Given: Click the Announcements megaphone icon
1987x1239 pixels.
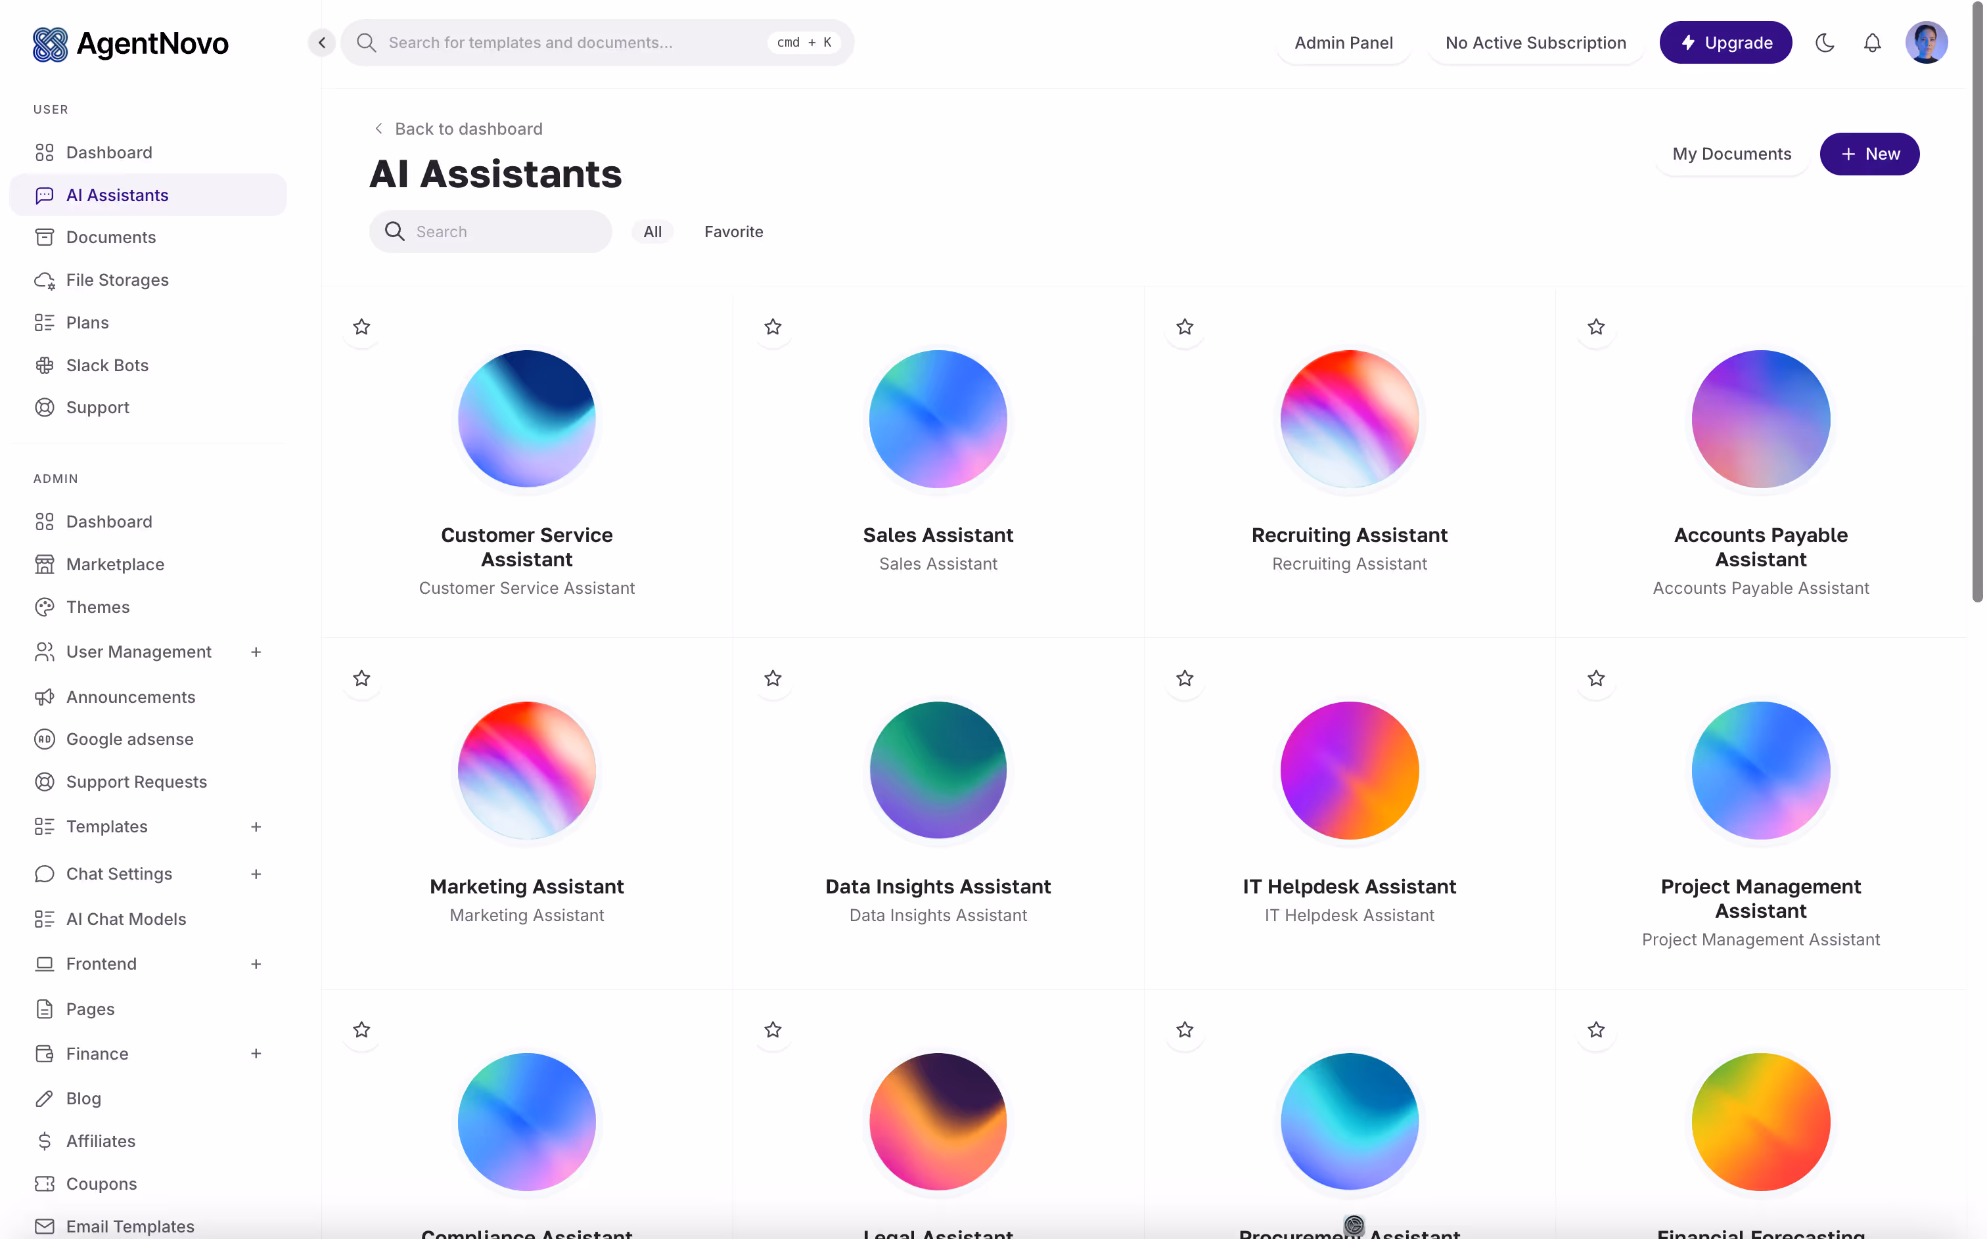Looking at the screenshot, I should pos(44,697).
